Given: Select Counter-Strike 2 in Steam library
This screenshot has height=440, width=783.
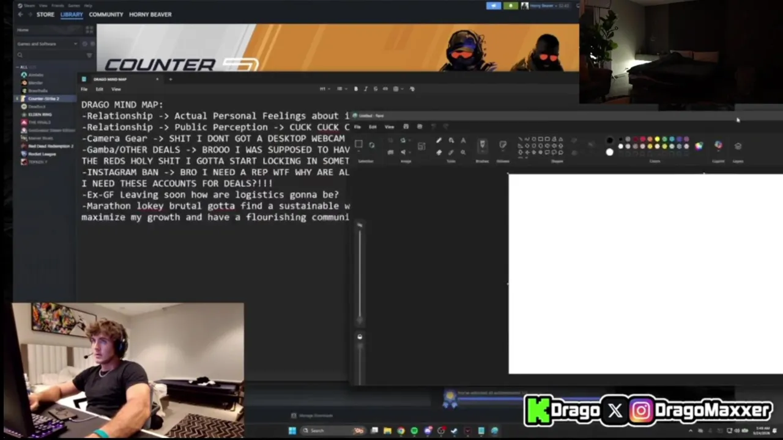Looking at the screenshot, I should pos(43,98).
